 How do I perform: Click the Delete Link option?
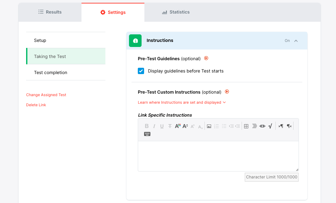click(36, 105)
